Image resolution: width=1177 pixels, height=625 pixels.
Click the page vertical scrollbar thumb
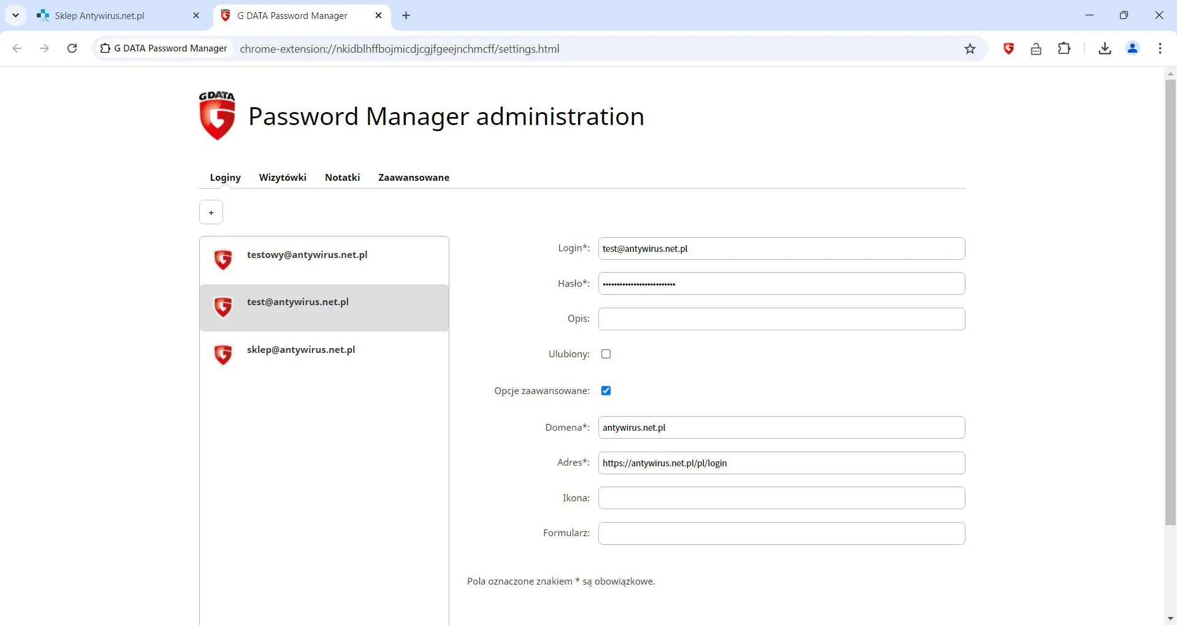[x=1170, y=300]
